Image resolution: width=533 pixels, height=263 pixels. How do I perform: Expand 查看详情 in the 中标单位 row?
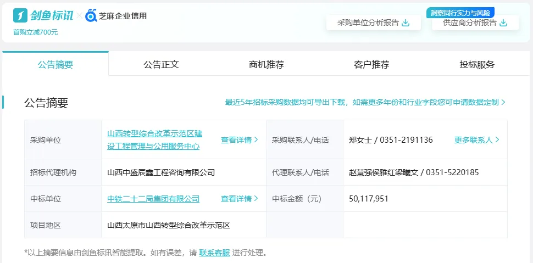click(x=239, y=199)
